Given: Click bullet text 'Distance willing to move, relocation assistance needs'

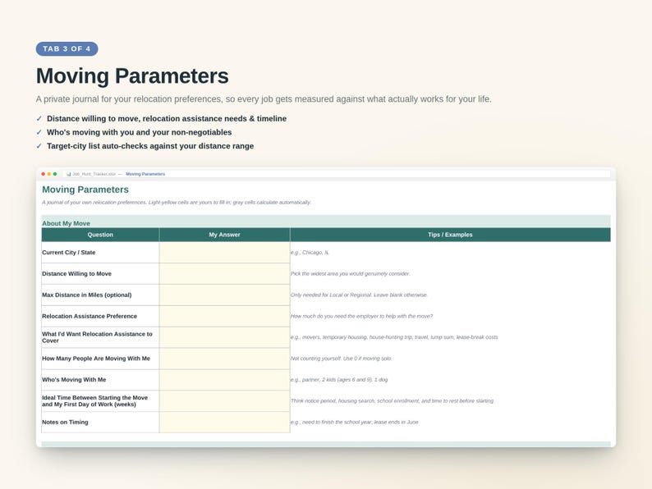Looking at the screenshot, I should tap(167, 118).
